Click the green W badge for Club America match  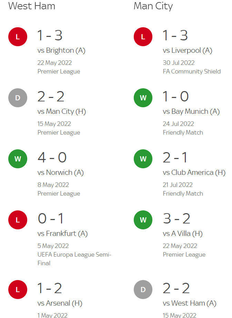pyautogui.click(x=143, y=159)
